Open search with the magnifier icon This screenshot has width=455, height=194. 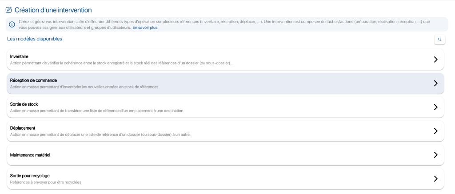(x=439, y=40)
